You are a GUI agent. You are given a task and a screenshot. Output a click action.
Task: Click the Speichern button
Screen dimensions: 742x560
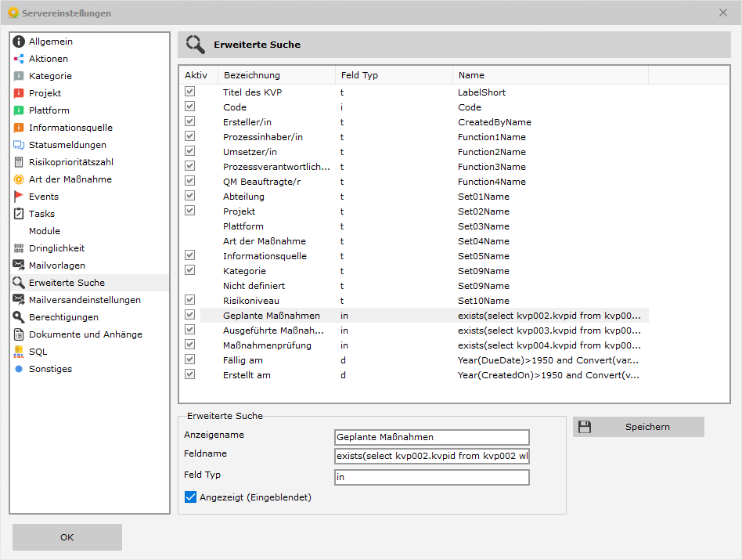point(639,427)
